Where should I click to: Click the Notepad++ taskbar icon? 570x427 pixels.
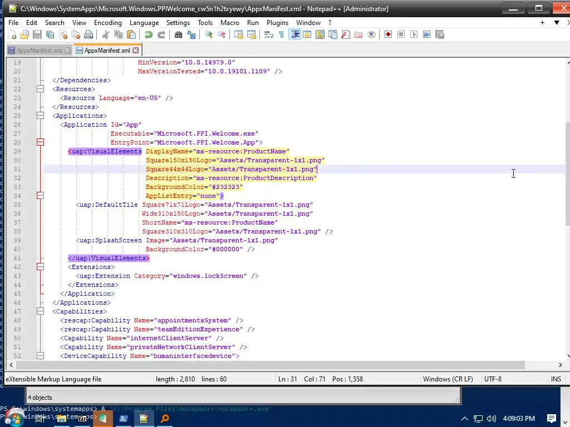tap(144, 419)
